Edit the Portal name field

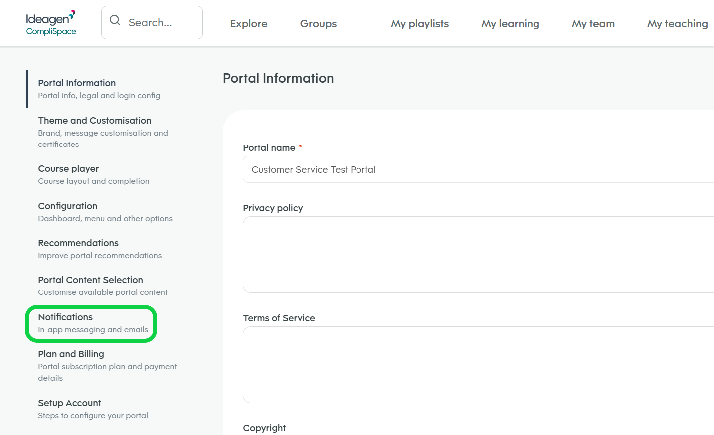[479, 169]
